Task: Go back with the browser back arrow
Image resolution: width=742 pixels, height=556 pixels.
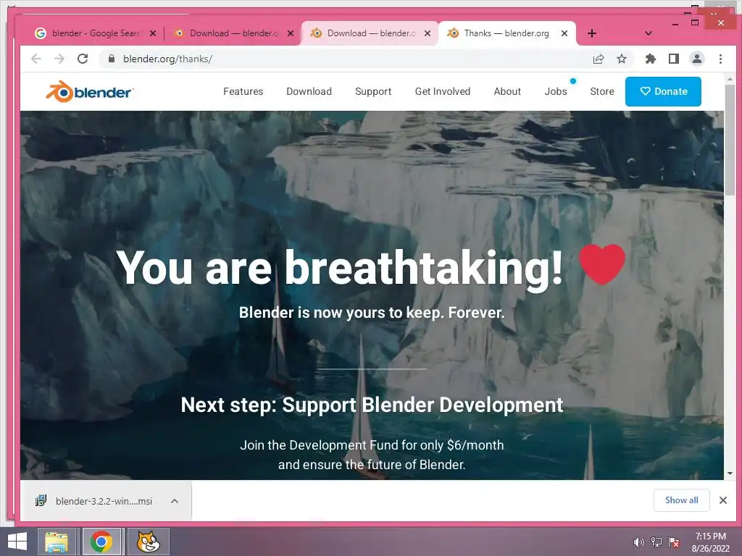Action: pyautogui.click(x=36, y=59)
